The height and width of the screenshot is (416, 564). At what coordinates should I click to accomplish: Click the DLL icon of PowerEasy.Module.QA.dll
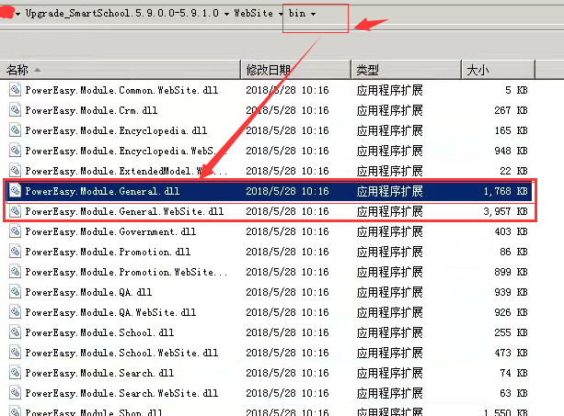15,292
